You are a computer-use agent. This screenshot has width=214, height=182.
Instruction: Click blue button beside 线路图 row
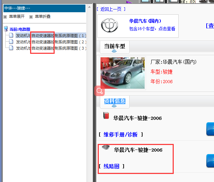click(210, 161)
